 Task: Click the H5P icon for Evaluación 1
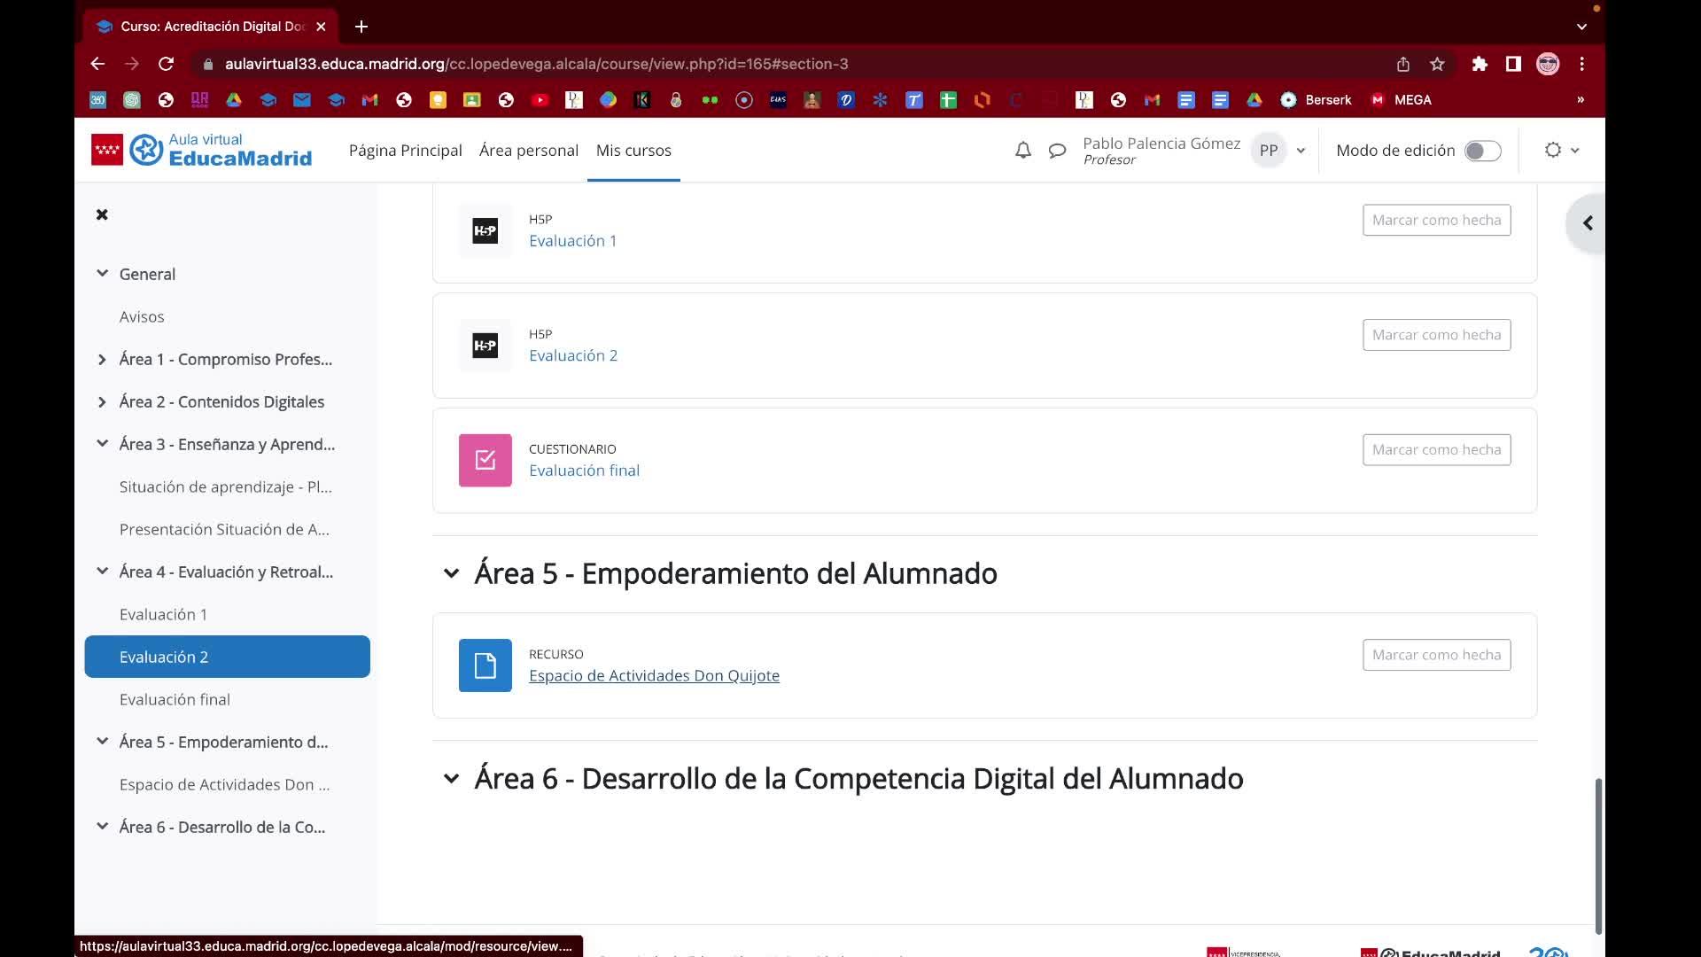tap(485, 231)
